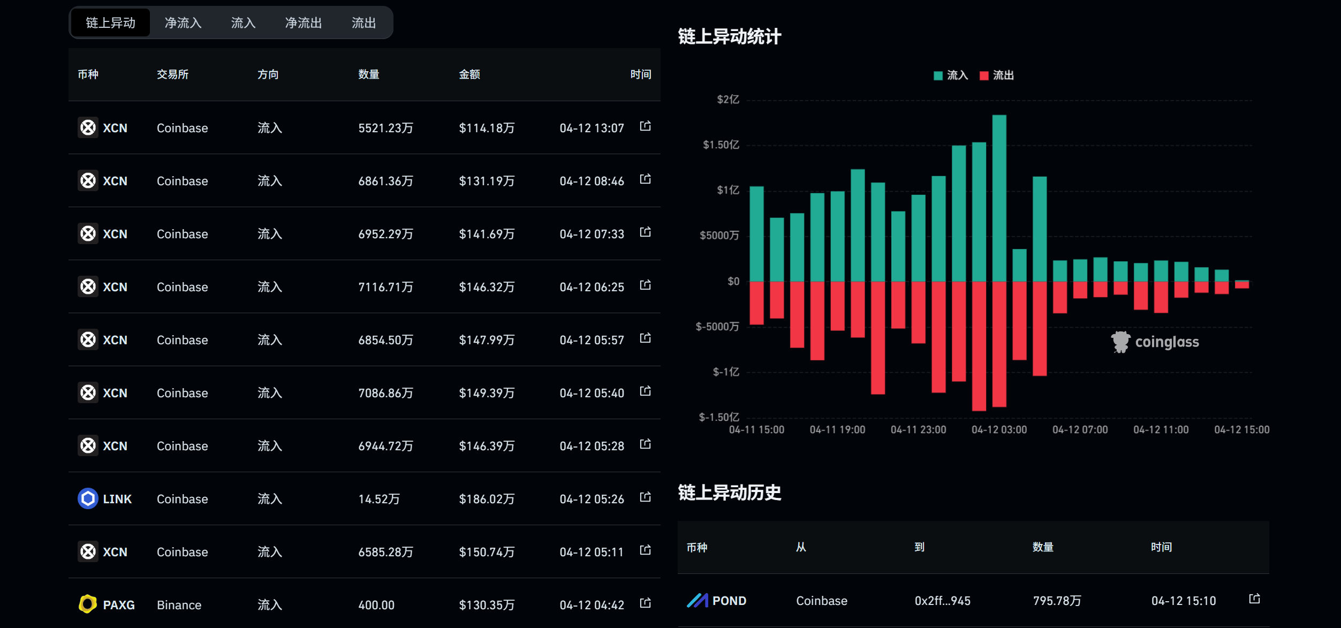1341x628 pixels.
Task: Select the 链上异动 tab
Action: point(110,23)
